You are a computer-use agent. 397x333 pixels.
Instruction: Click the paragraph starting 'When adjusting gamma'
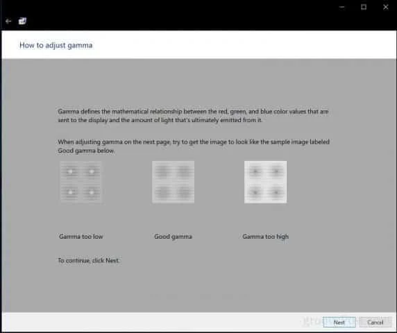tap(194, 146)
